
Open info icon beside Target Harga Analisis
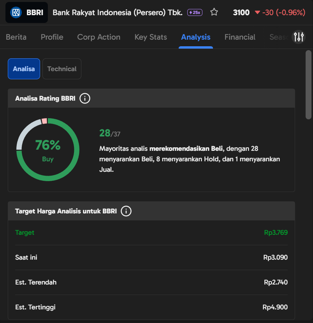tap(126, 211)
